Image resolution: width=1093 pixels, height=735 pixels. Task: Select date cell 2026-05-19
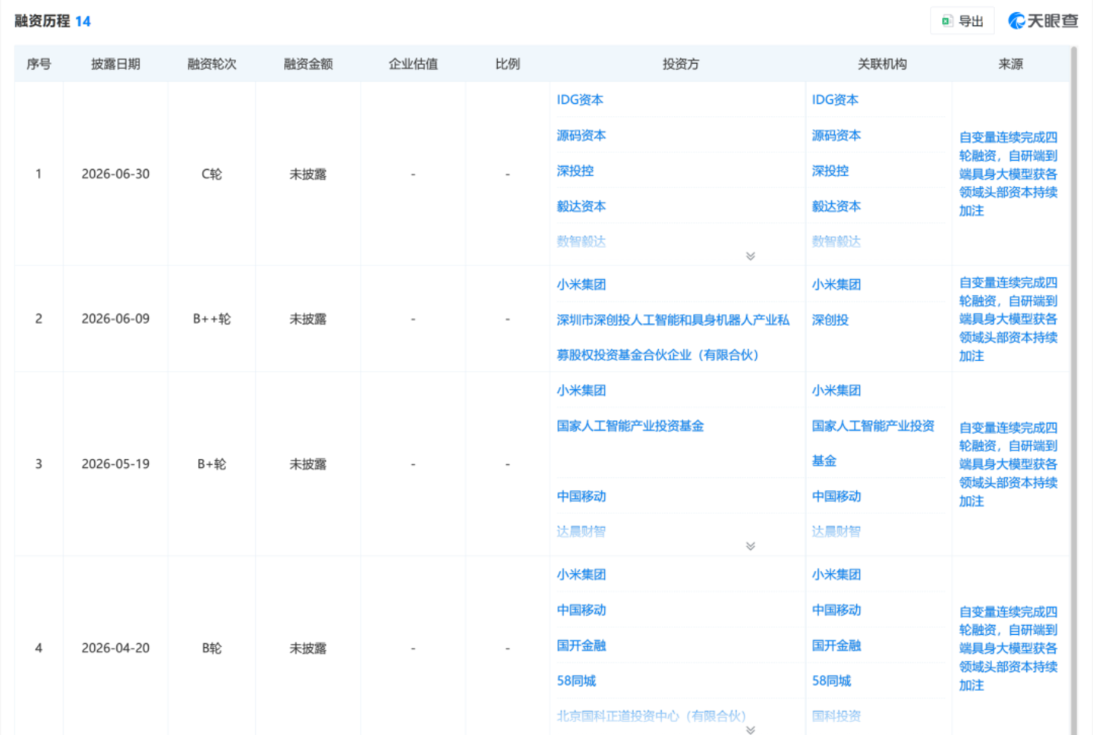click(115, 464)
